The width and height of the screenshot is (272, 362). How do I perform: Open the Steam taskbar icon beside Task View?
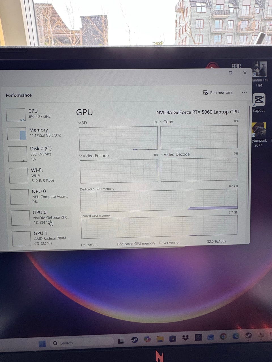134,340
